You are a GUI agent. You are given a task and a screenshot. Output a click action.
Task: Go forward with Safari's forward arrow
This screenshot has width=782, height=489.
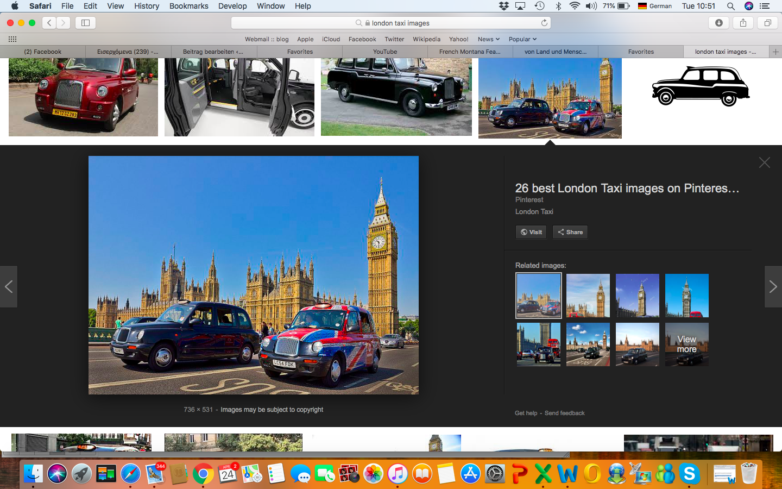[64, 23]
